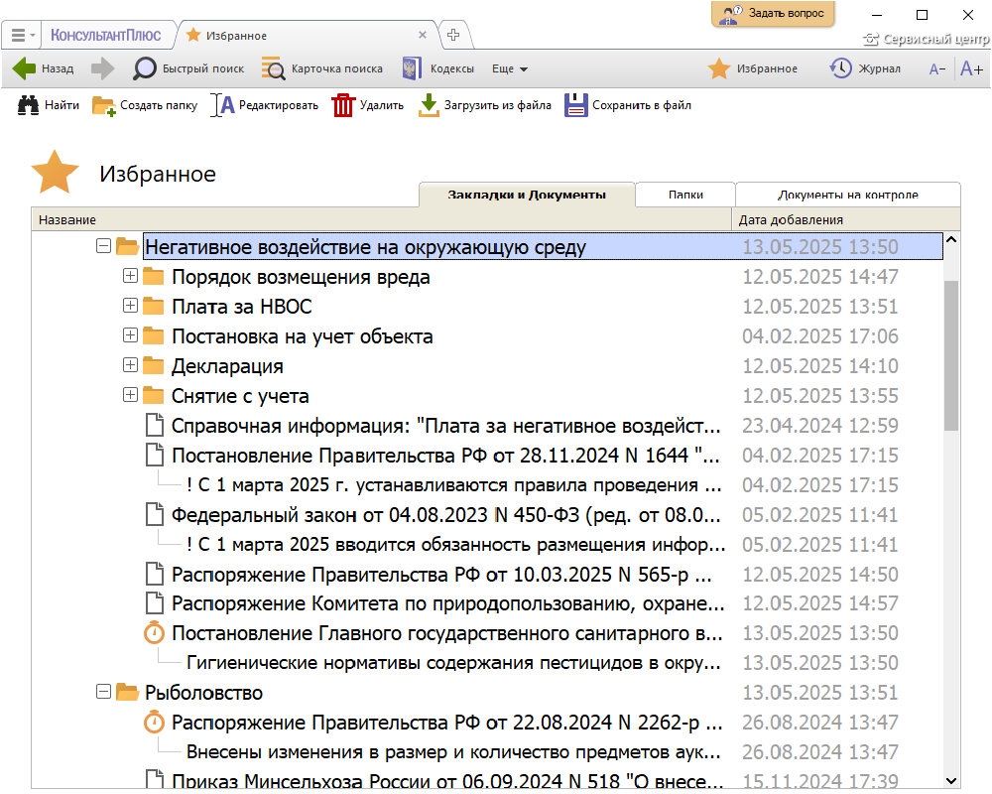The height and width of the screenshot is (794, 992).
Task: Click clock icon of Распоряжение N 2262-р
Action: point(154,722)
